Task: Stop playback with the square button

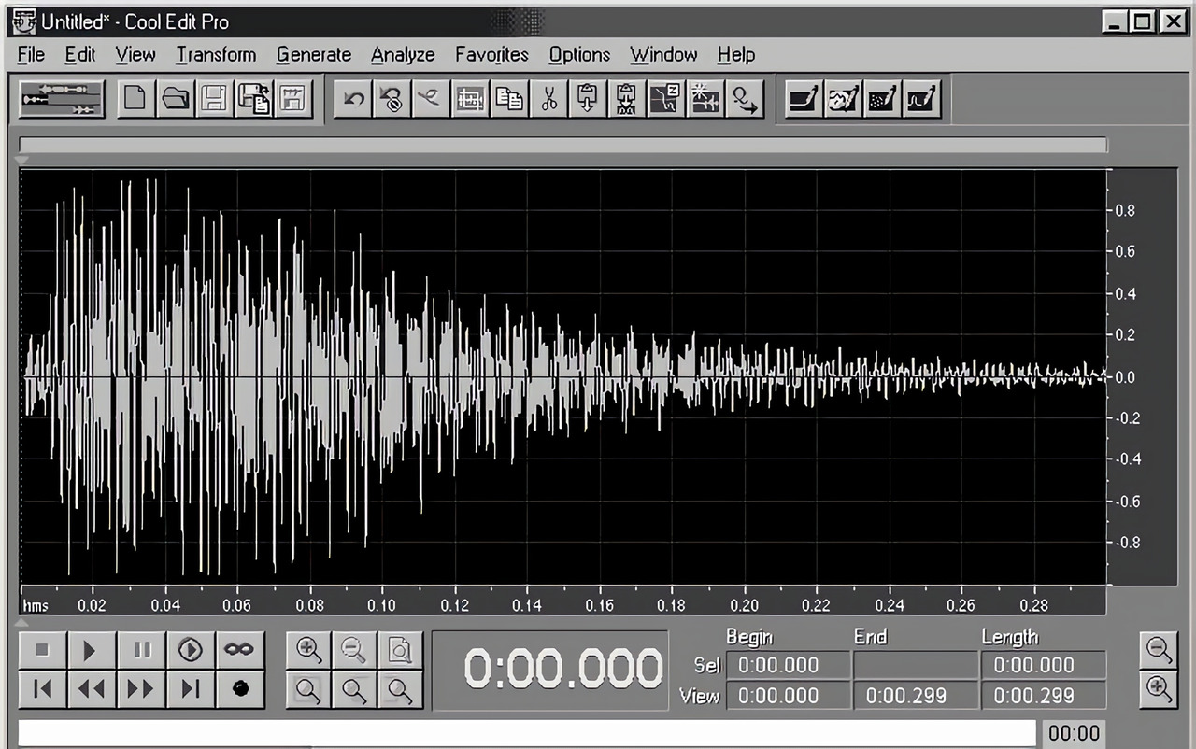Action: coord(41,649)
